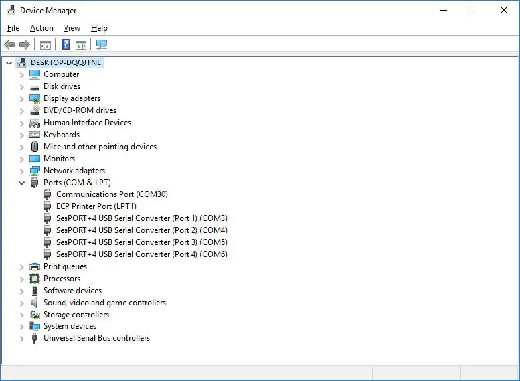Scan for hardware changes toolbar icon
The height and width of the screenshot is (381, 520).
[101, 45]
